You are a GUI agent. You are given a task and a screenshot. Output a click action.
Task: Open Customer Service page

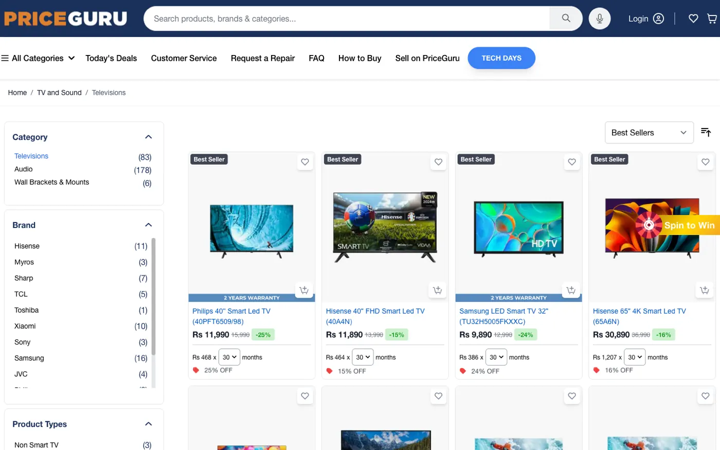[x=184, y=58]
